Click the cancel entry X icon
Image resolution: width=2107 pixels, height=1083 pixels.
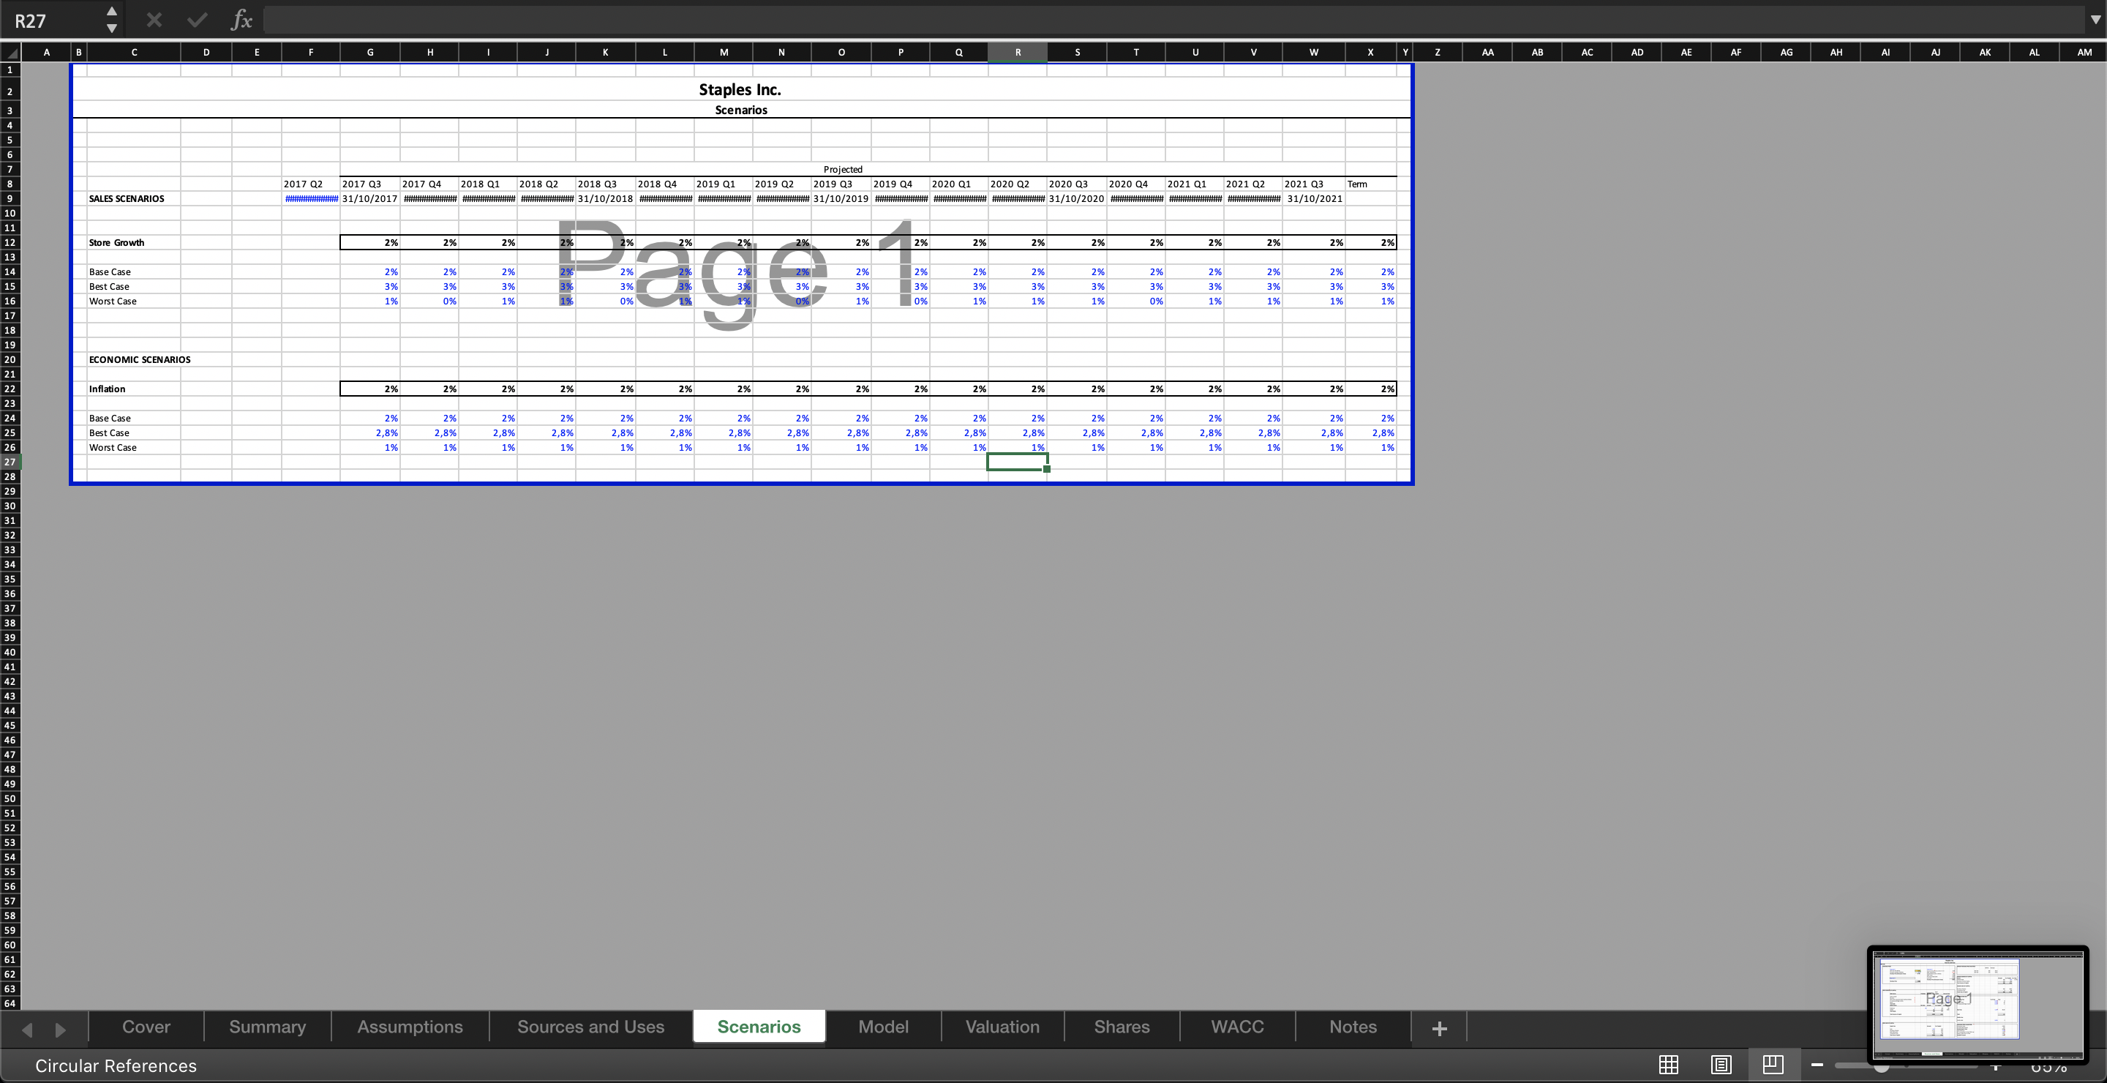(154, 20)
